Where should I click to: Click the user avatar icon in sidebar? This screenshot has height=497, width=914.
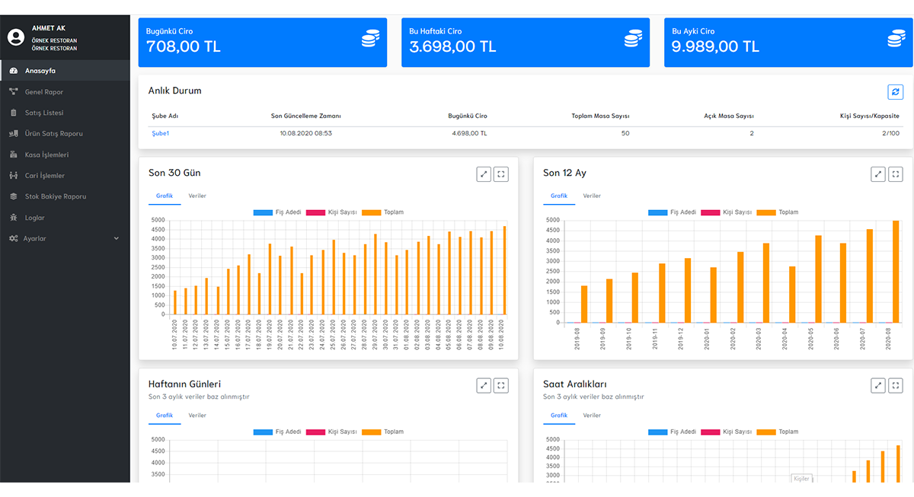(16, 37)
